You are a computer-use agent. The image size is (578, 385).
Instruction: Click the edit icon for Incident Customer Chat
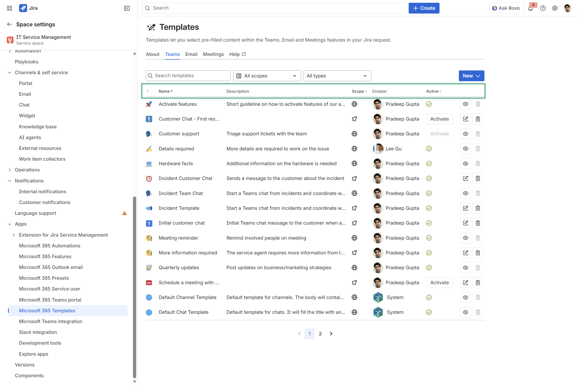pyautogui.click(x=465, y=178)
